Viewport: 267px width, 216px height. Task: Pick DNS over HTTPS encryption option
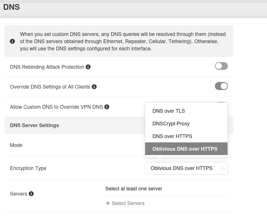(x=172, y=136)
